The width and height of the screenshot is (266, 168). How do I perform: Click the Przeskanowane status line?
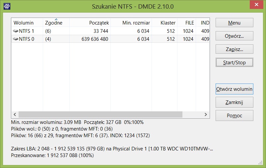[x=52, y=155]
